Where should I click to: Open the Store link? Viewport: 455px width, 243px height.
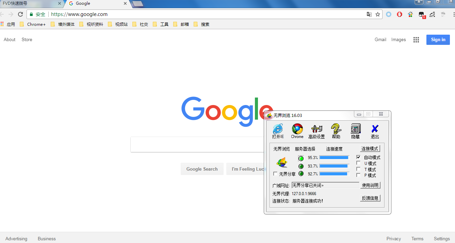[x=27, y=39]
